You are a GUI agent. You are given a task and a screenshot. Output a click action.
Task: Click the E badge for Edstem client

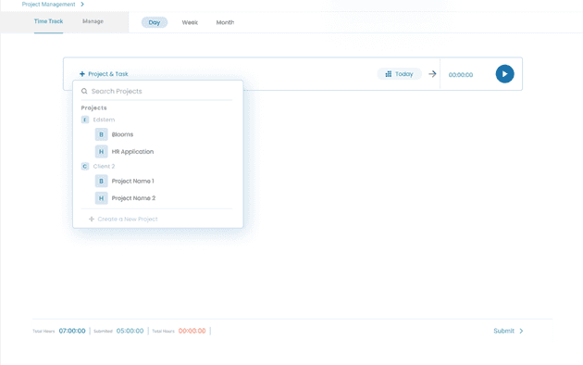[85, 120]
